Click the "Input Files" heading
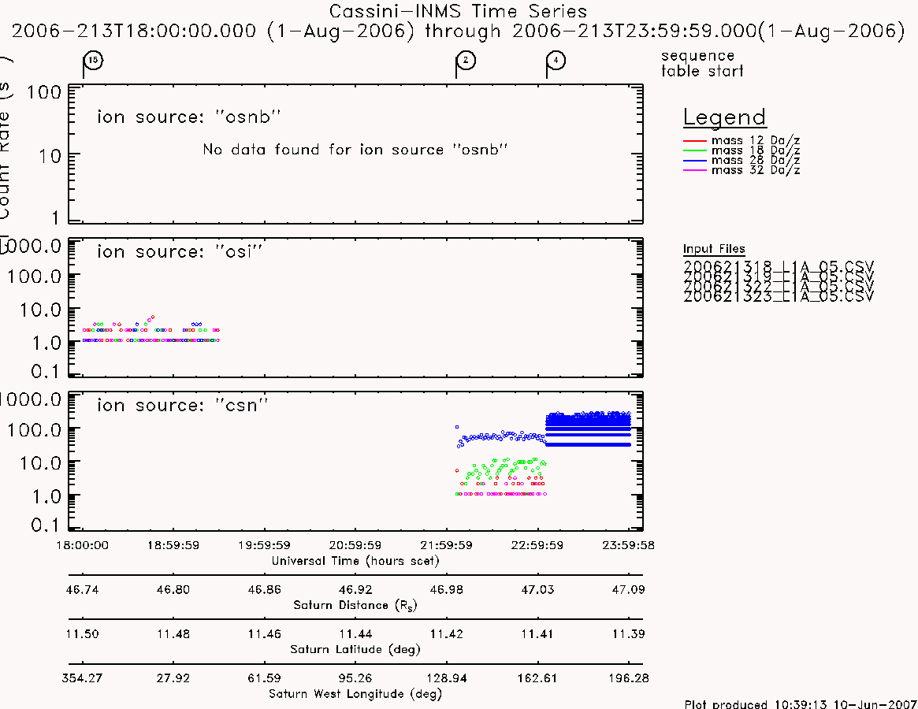Image resolution: width=918 pixels, height=709 pixels. point(714,249)
